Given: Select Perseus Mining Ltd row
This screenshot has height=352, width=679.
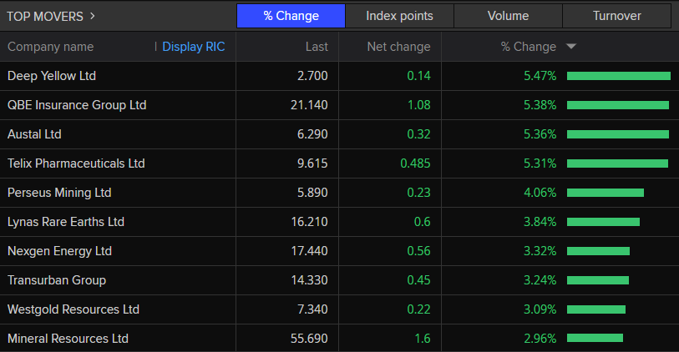Looking at the screenshot, I should (x=59, y=193).
